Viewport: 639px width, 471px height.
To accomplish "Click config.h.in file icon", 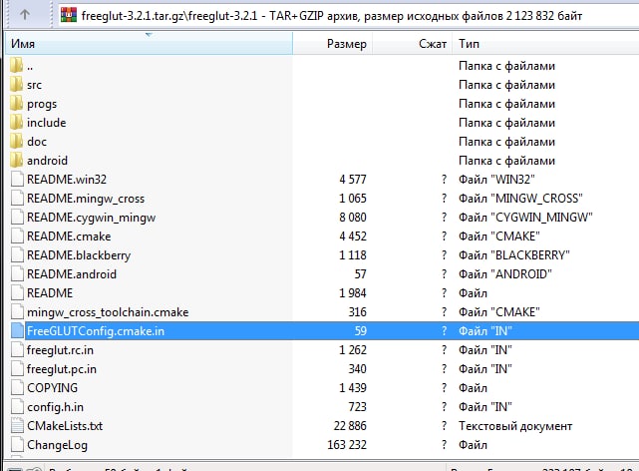I will pyautogui.click(x=17, y=406).
